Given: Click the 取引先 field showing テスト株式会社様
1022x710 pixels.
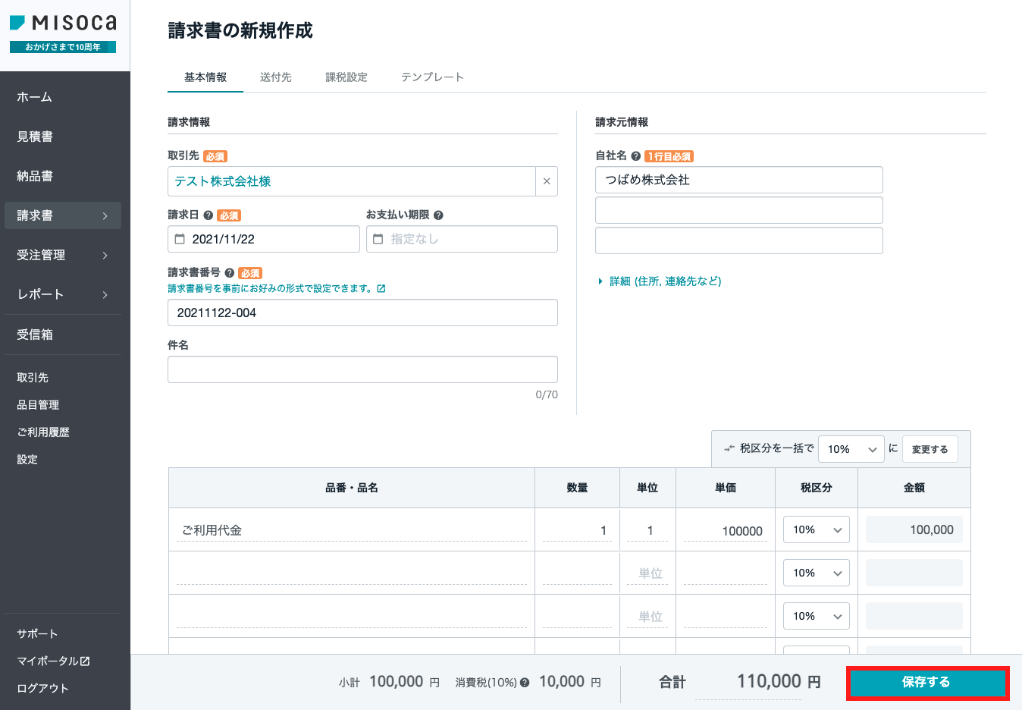Looking at the screenshot, I should [x=352, y=181].
